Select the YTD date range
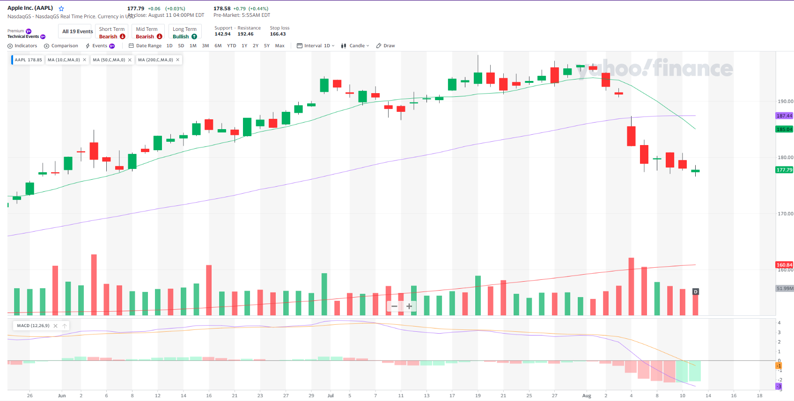Image resolution: width=794 pixels, height=401 pixels. 232,46
